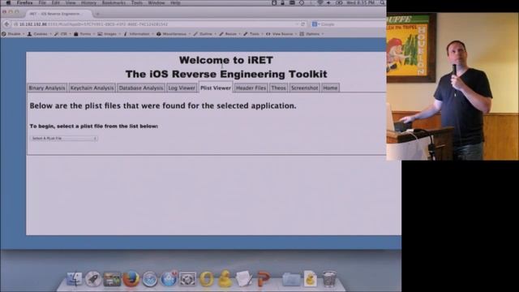Open the gray screenshot utility icon in Dock
519x292 pixels.
point(187,279)
